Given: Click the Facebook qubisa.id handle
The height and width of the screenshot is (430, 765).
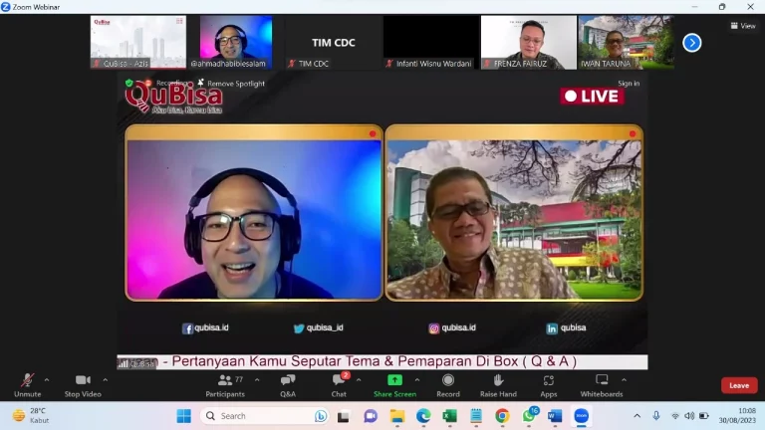Looking at the screenshot, I should [205, 328].
